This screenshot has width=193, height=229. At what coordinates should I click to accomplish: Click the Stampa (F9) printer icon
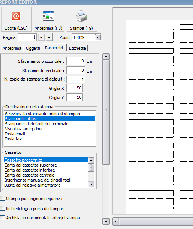[x=82, y=16]
